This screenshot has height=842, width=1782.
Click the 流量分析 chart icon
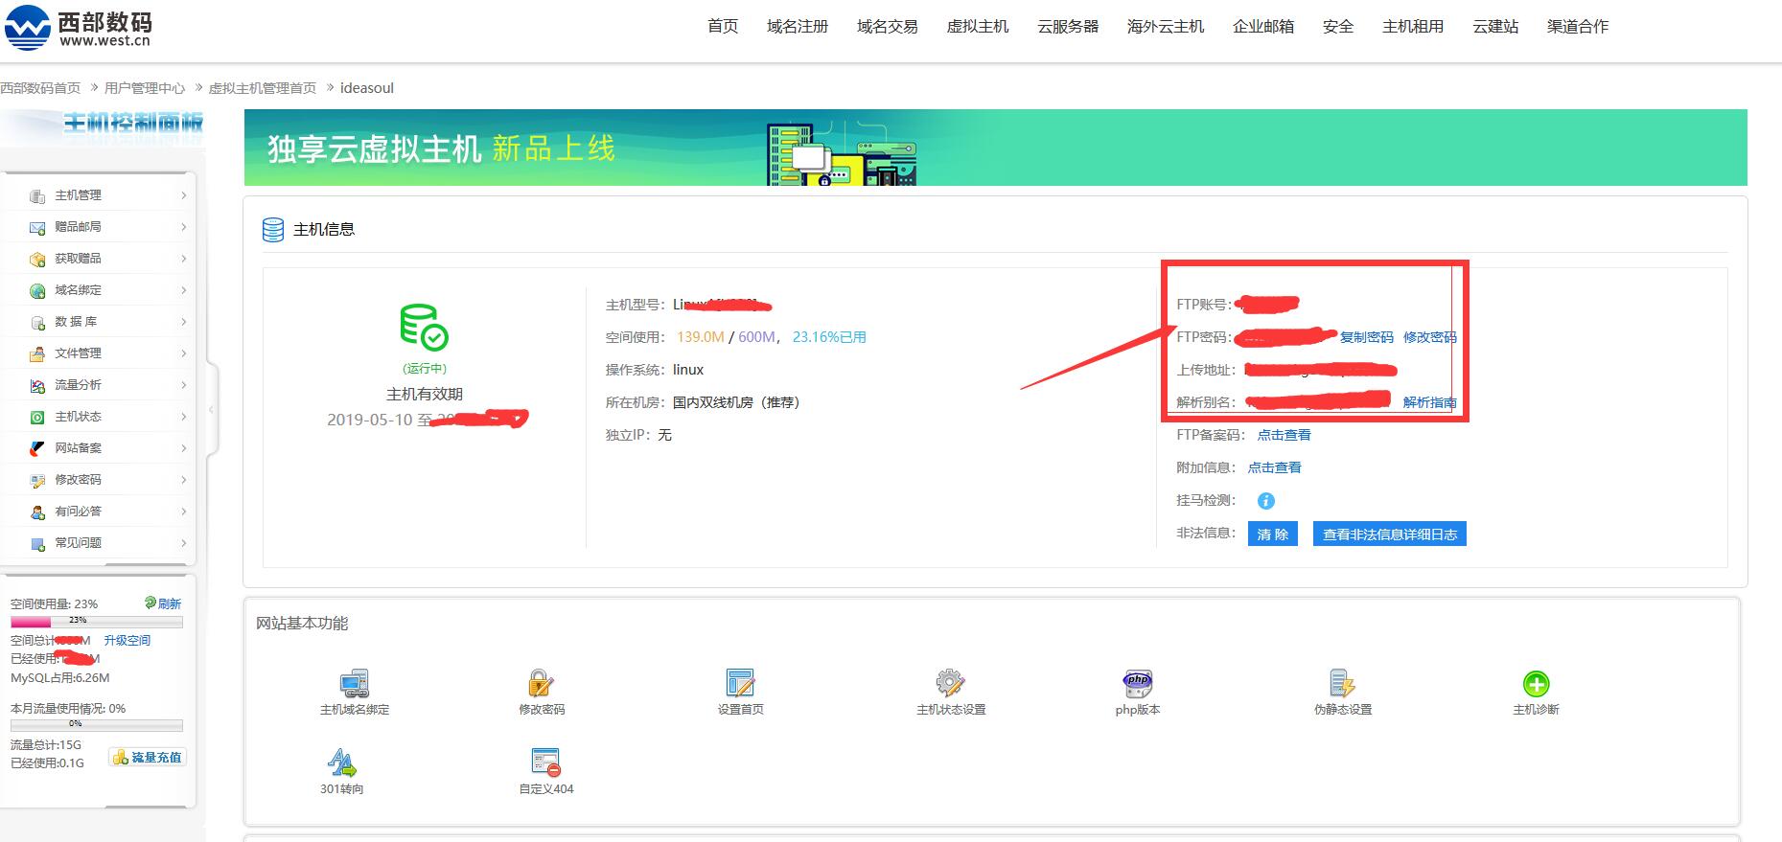pos(37,385)
